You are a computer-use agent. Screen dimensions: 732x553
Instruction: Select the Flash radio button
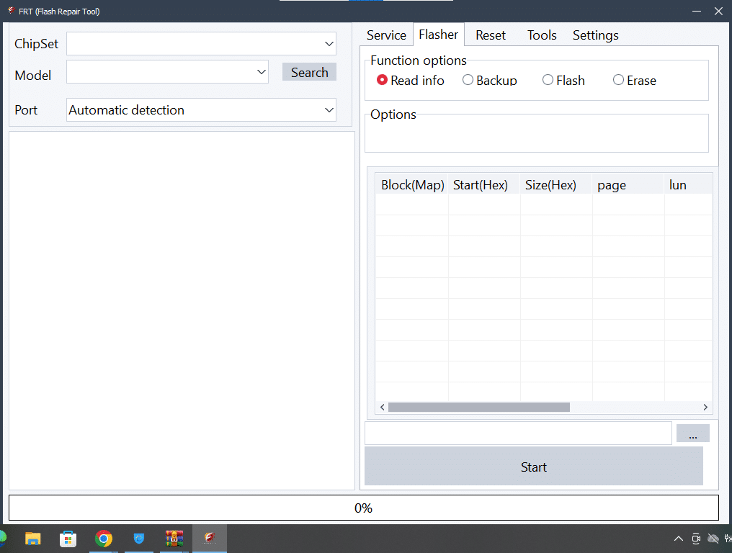(548, 81)
